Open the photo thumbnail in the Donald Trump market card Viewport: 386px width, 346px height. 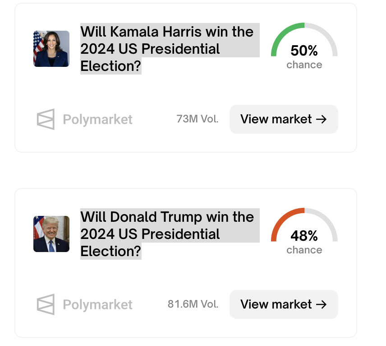point(51,234)
